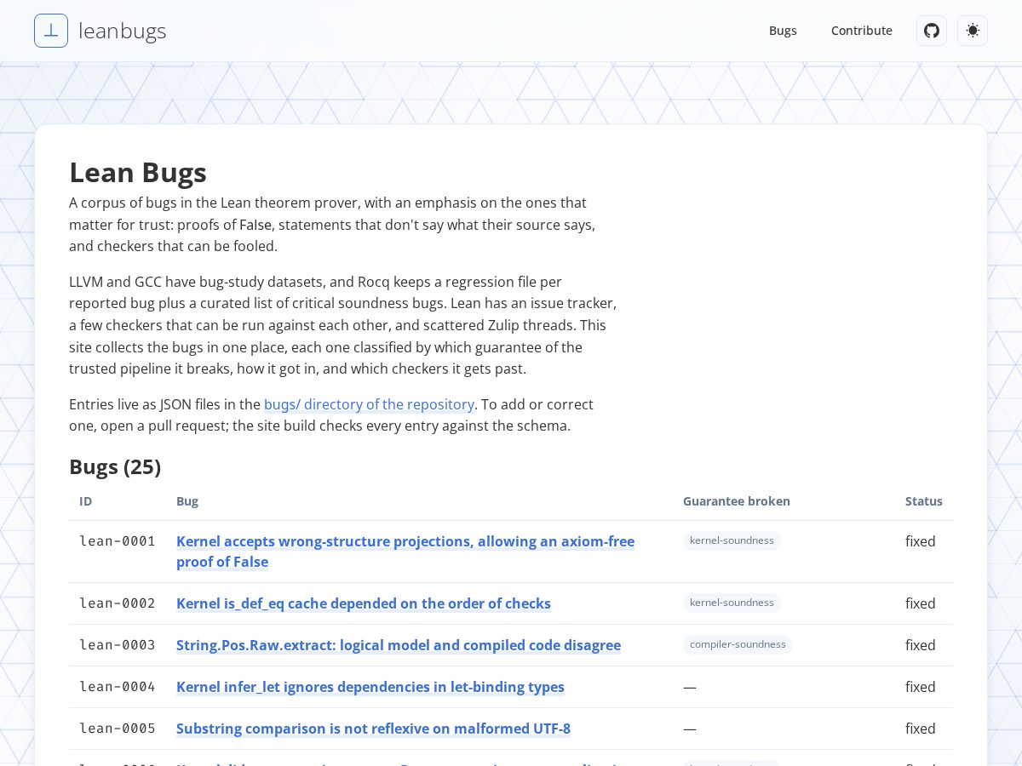Open bug Kernel infer_let ignores dependencies

pyautogui.click(x=370, y=687)
